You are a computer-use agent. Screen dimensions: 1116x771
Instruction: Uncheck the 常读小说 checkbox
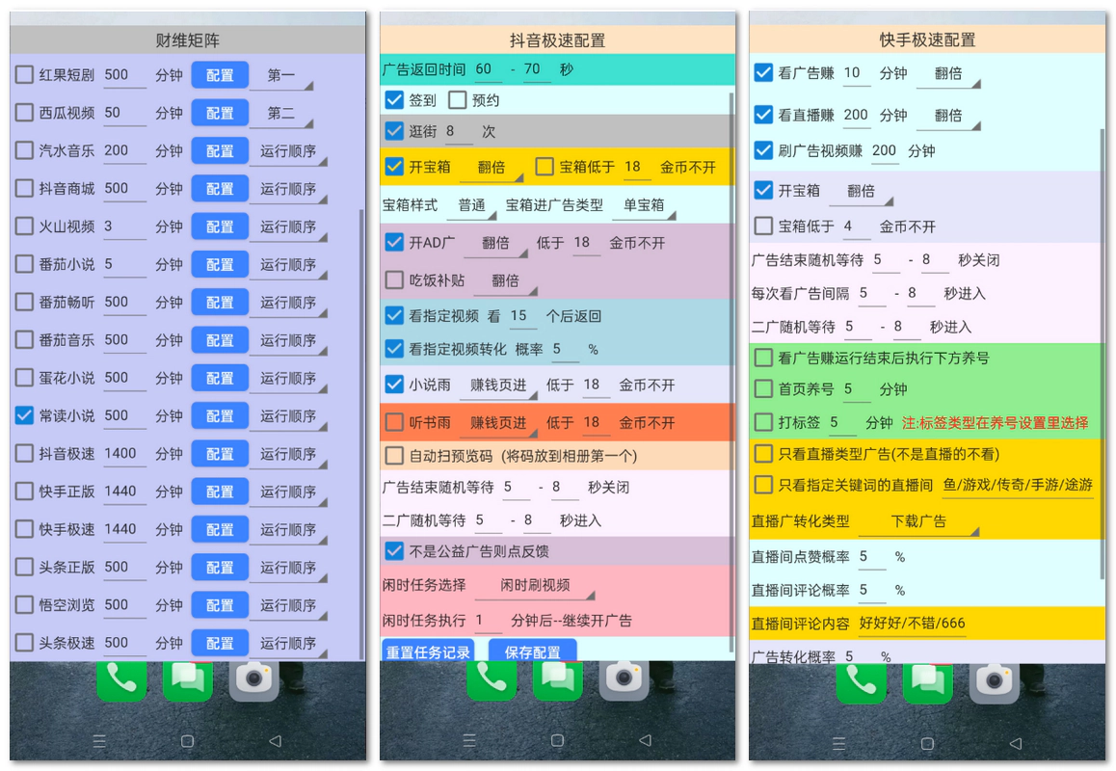pyautogui.click(x=24, y=415)
